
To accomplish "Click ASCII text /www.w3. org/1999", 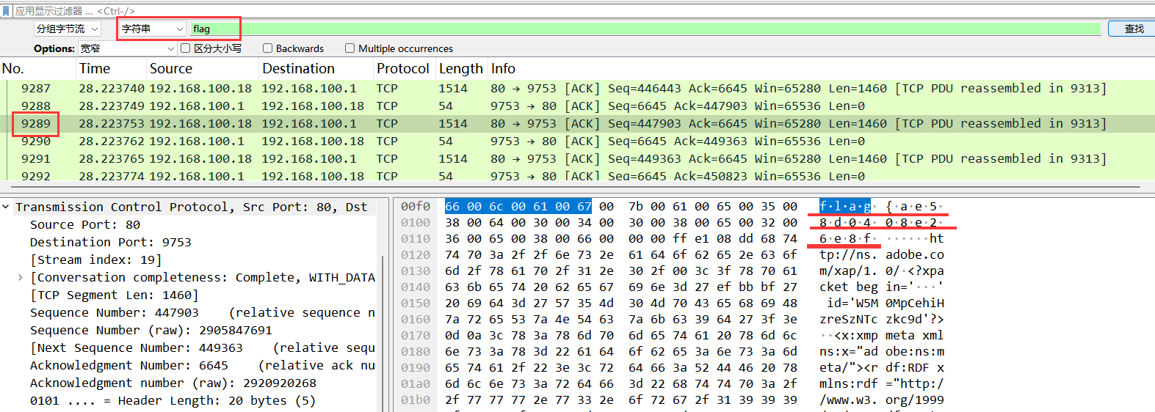I will tap(882, 400).
